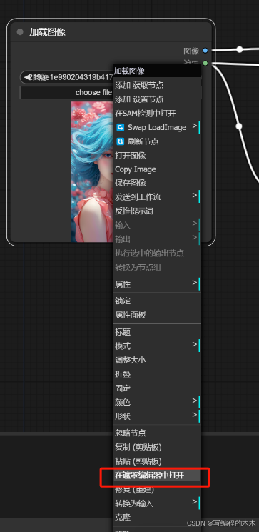This screenshot has height=532, width=259.
Task: Click the reroute dot on the upper wire
Action: coord(240,49)
